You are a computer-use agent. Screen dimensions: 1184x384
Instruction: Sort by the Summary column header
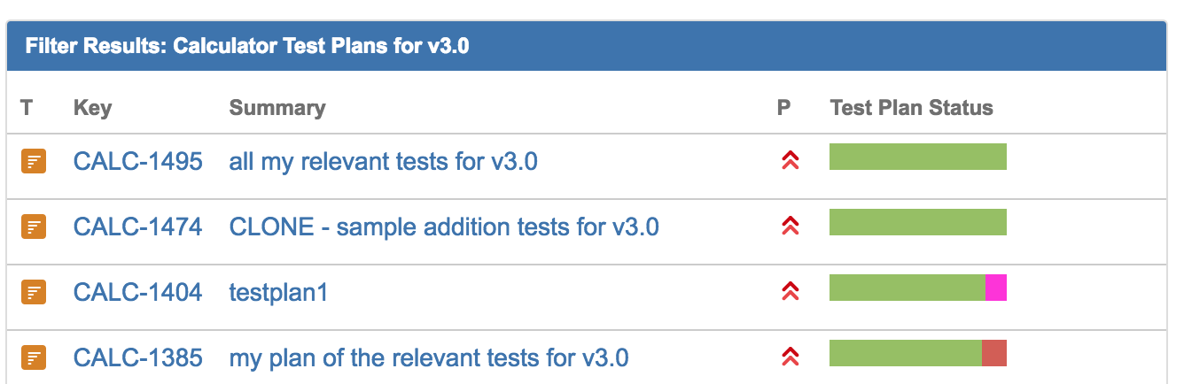click(x=277, y=109)
